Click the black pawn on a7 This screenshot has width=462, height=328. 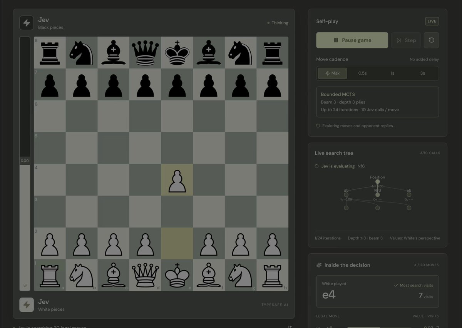(x=50, y=85)
